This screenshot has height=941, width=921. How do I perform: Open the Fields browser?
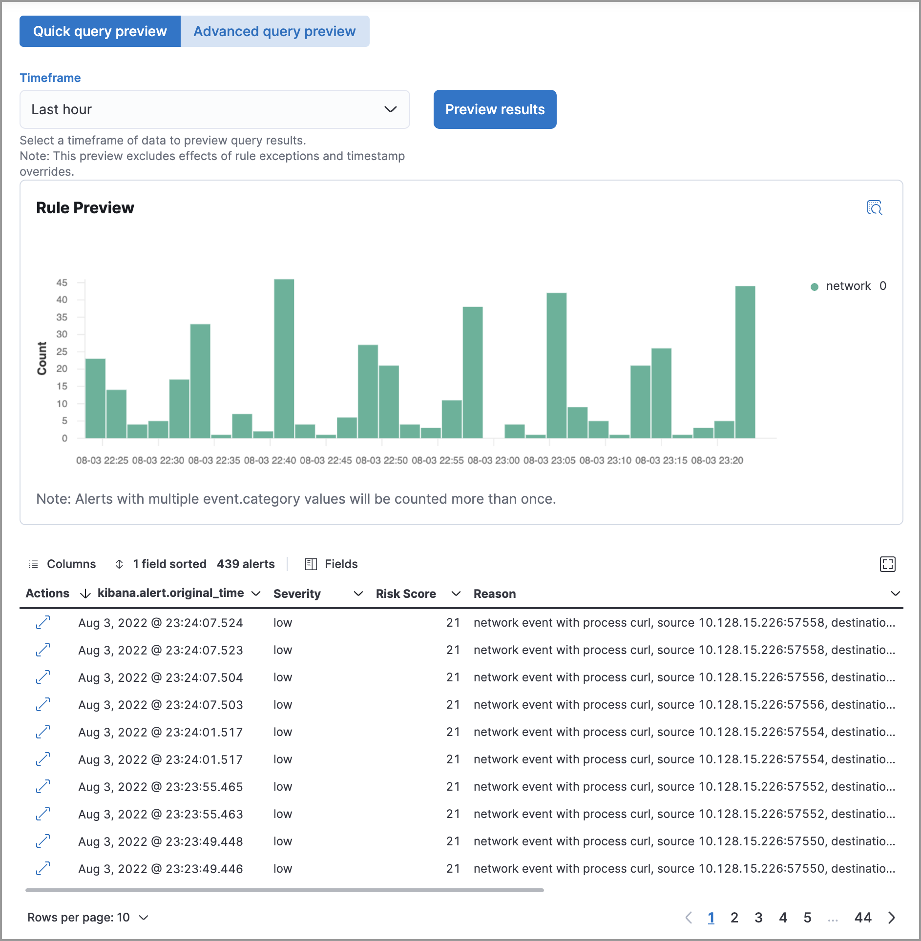pos(332,564)
